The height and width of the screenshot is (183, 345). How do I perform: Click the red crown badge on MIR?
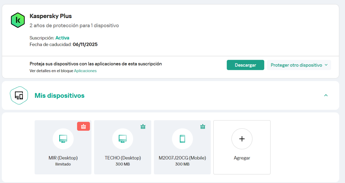pos(83,126)
